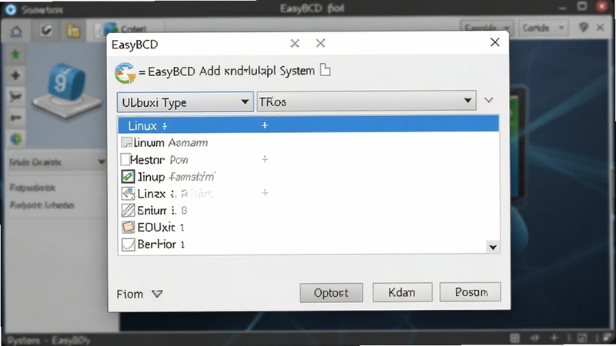
Task: Click the plus icon in bottom status bar
Action: pos(554,338)
